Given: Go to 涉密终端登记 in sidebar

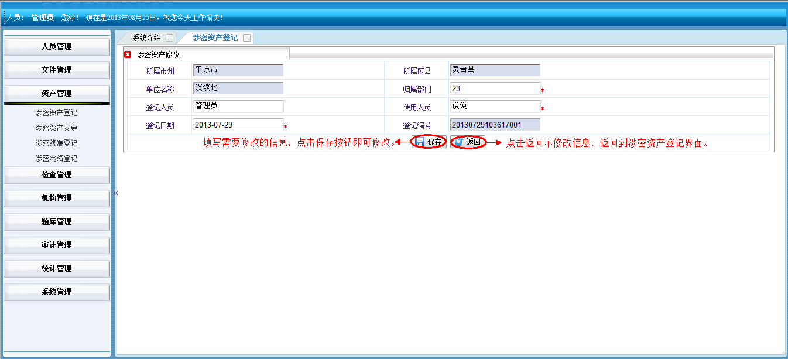Looking at the screenshot, I should click(x=56, y=143).
